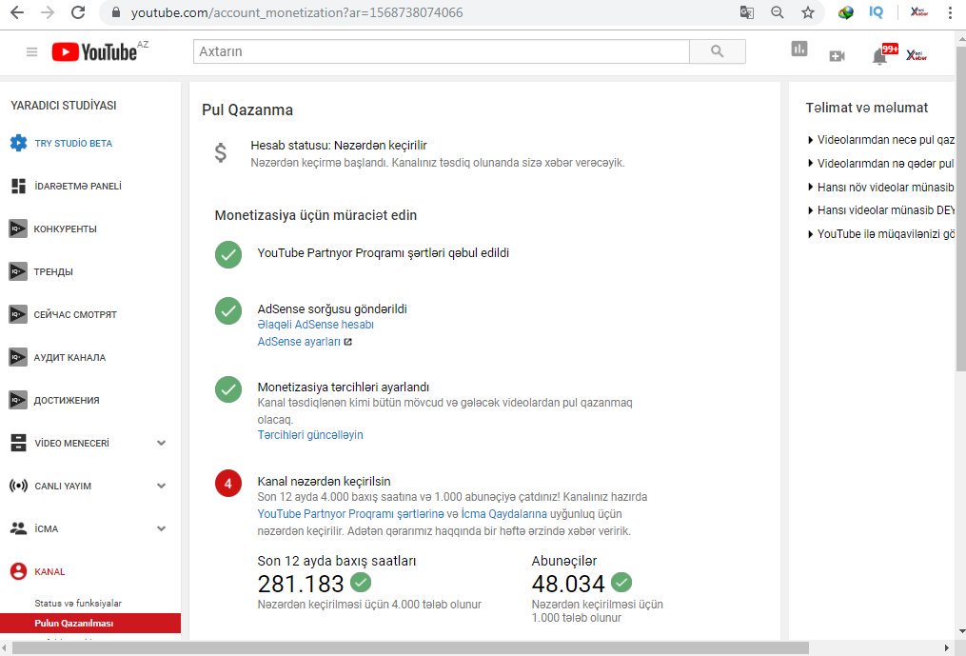
Task: Open the translate page icon in address bar
Action: pos(747,12)
